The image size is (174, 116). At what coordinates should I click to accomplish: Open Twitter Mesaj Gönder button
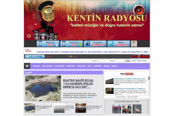119,43
